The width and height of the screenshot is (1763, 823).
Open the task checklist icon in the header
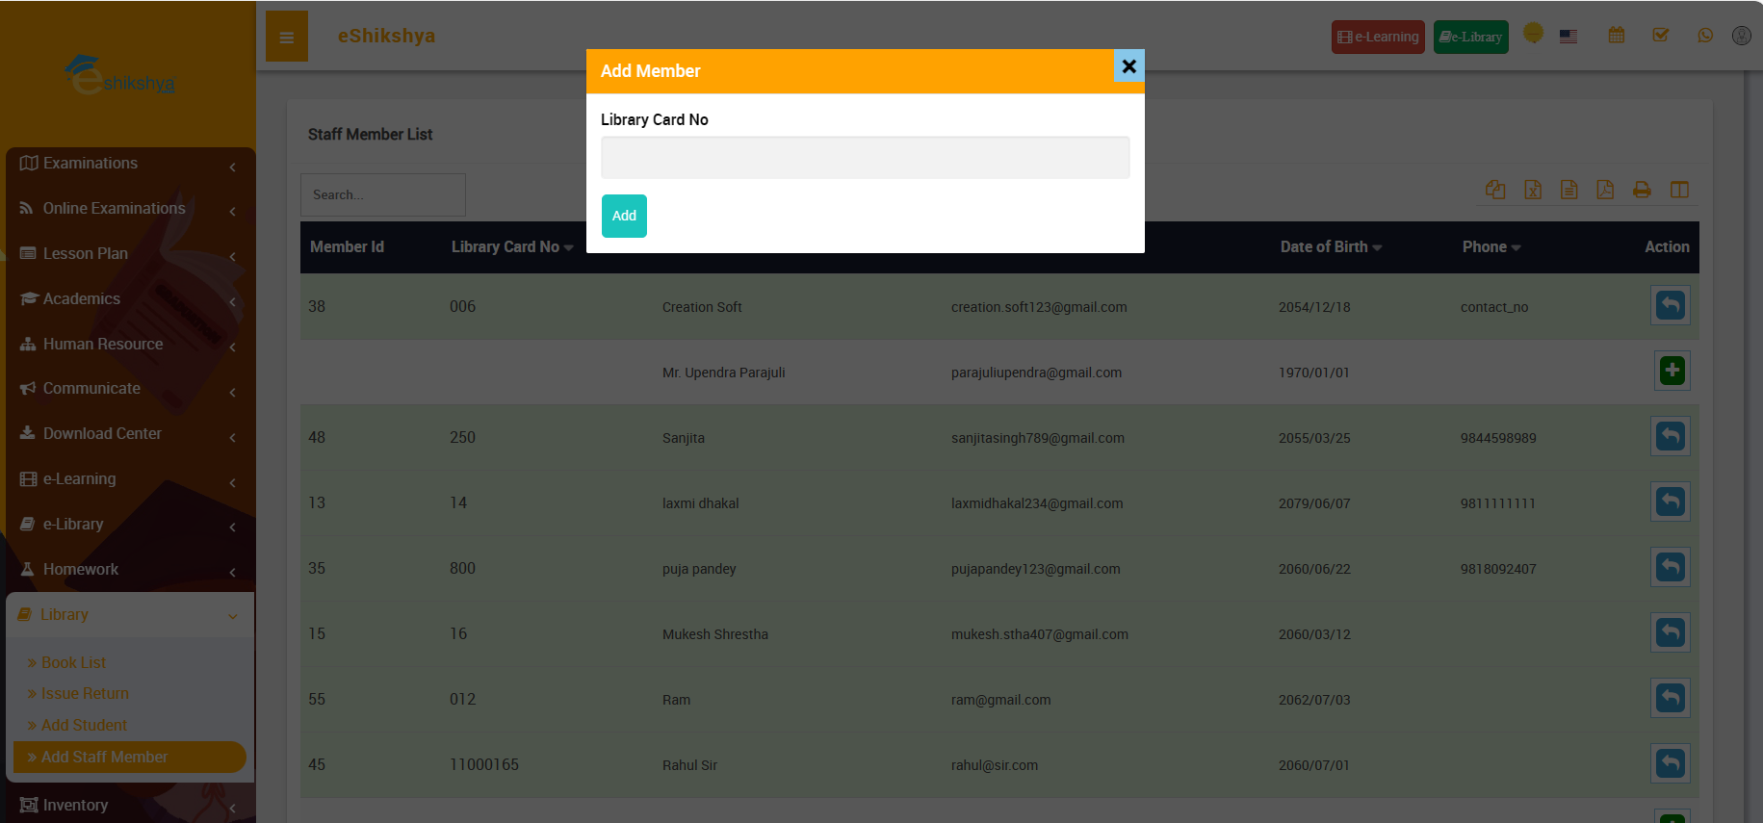[x=1661, y=36]
